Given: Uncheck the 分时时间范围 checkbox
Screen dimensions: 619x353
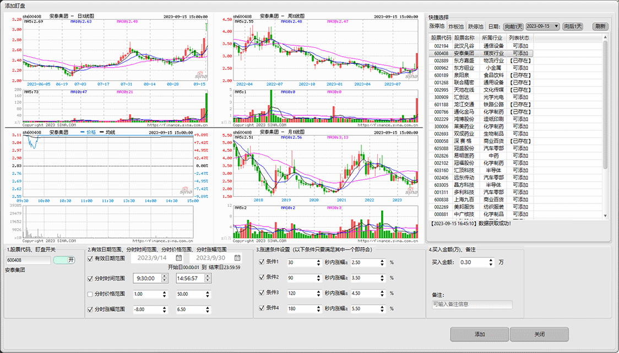Looking at the screenshot, I should click(90, 279).
